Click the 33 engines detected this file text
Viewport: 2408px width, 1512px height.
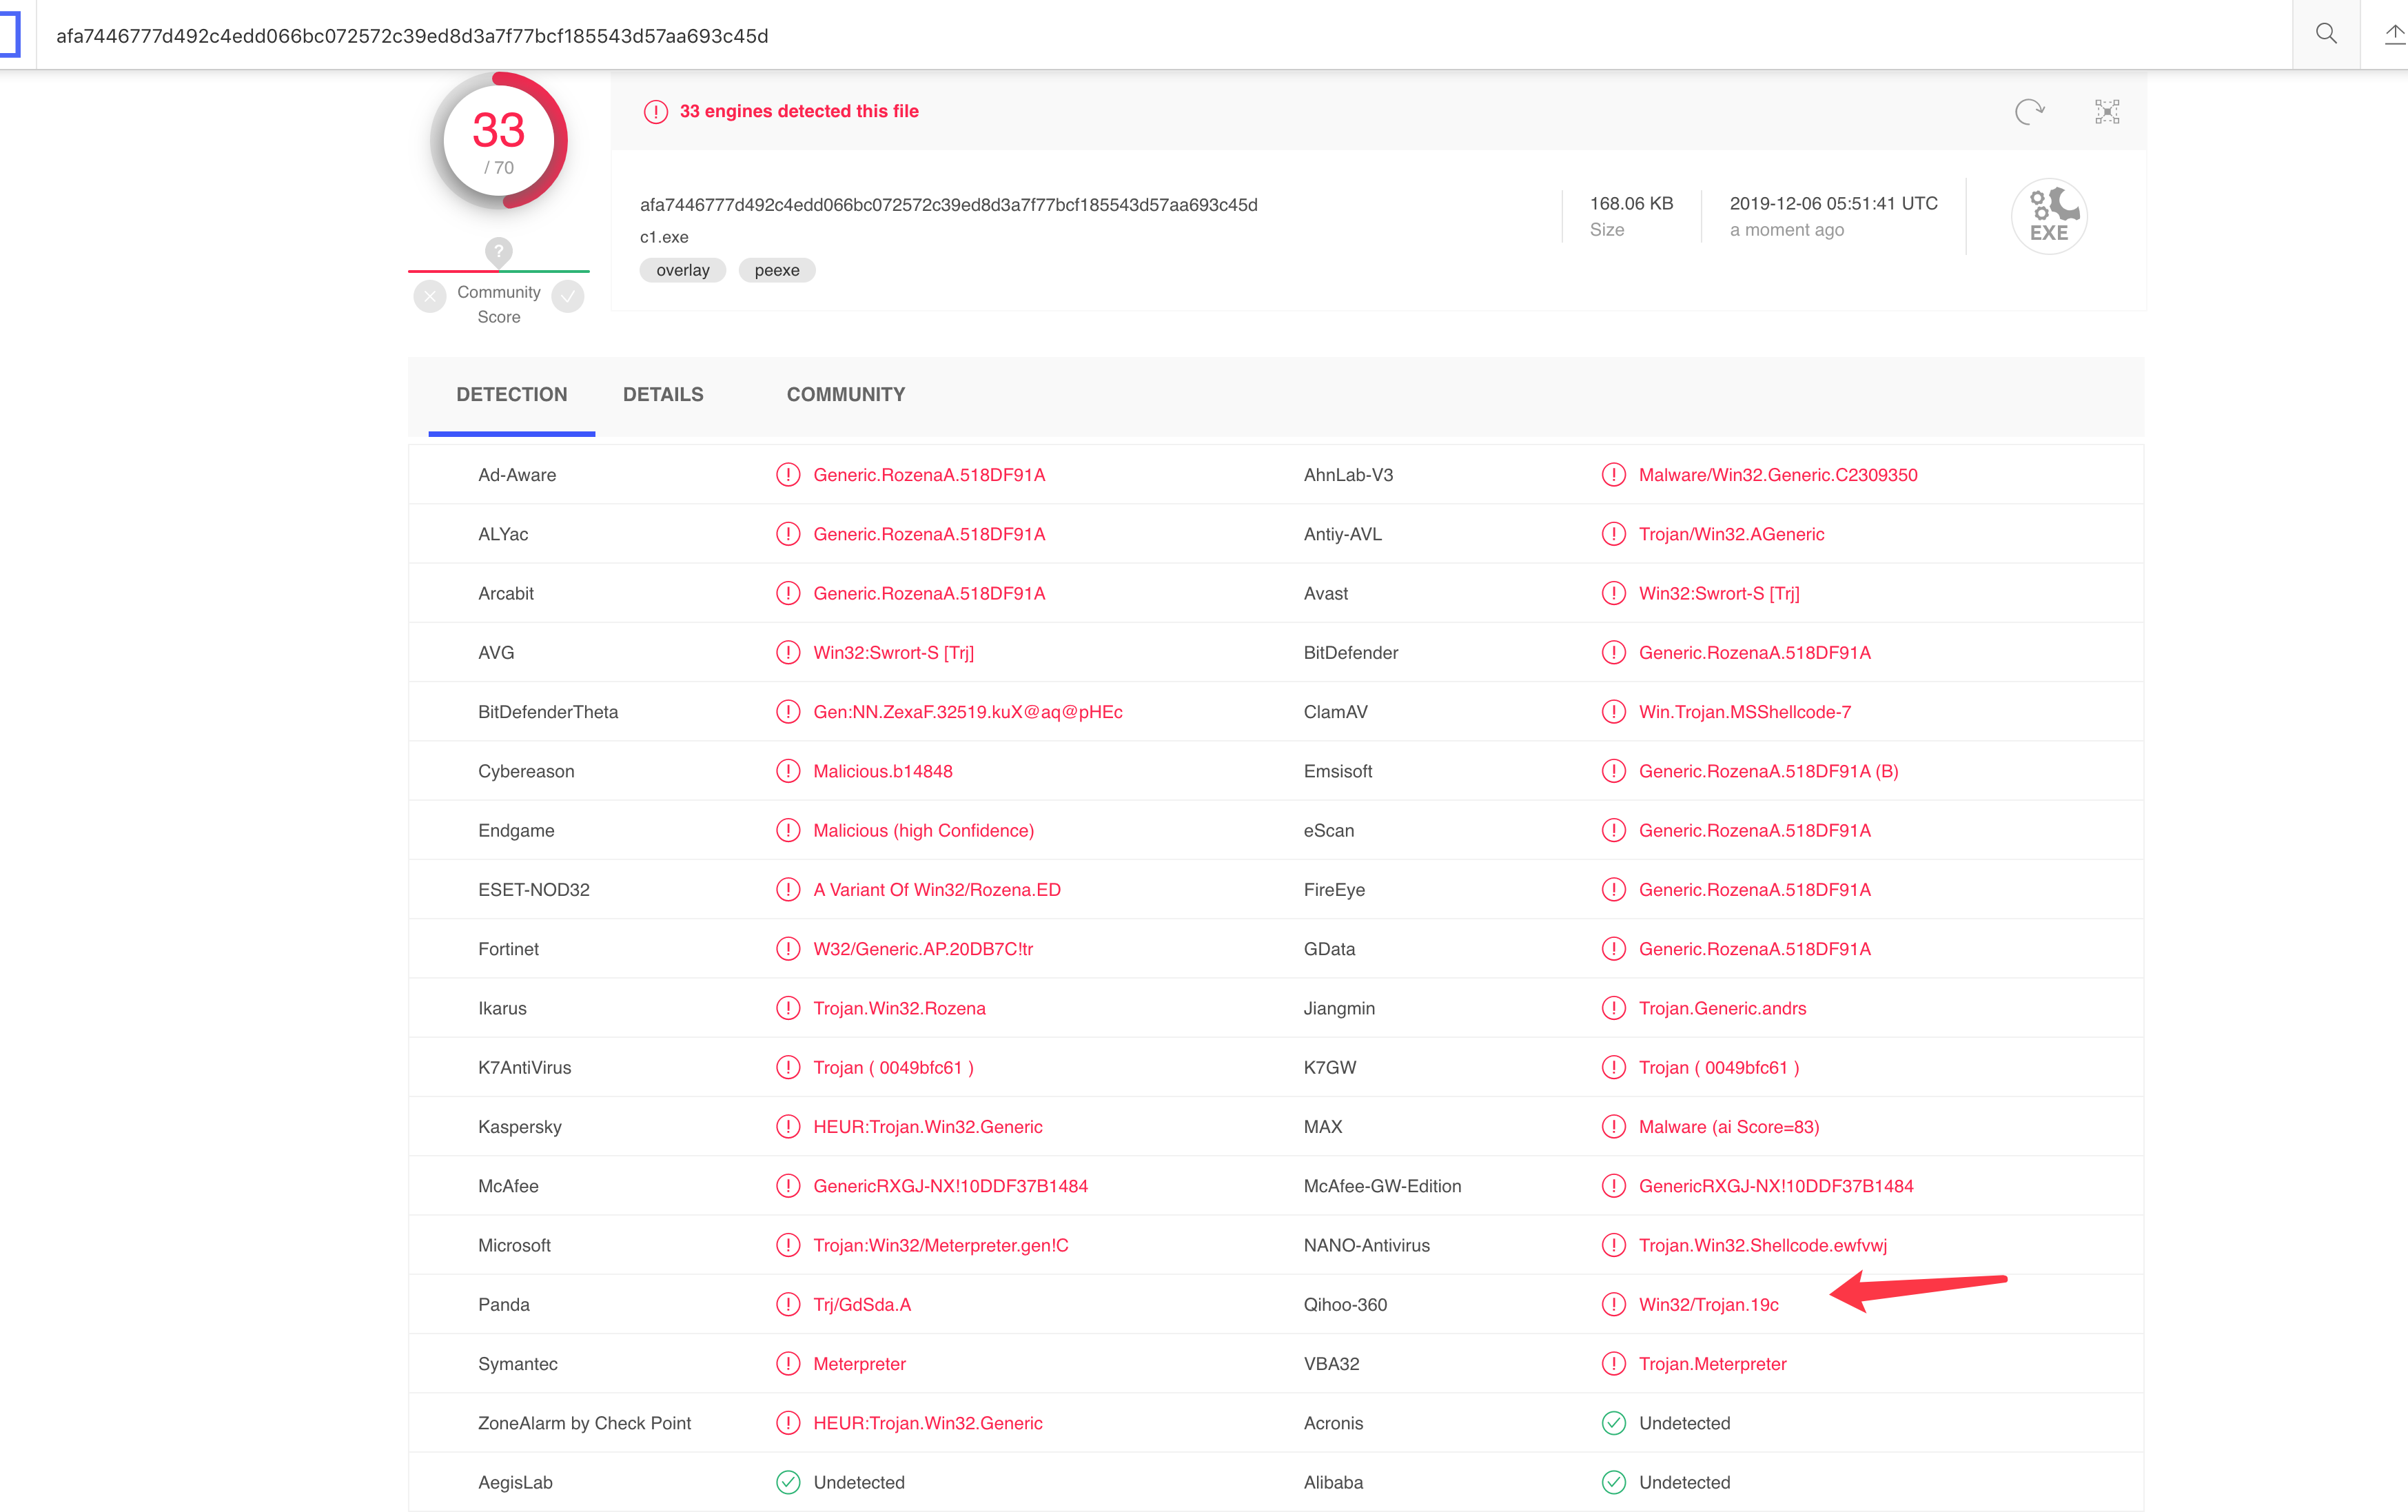click(x=799, y=111)
